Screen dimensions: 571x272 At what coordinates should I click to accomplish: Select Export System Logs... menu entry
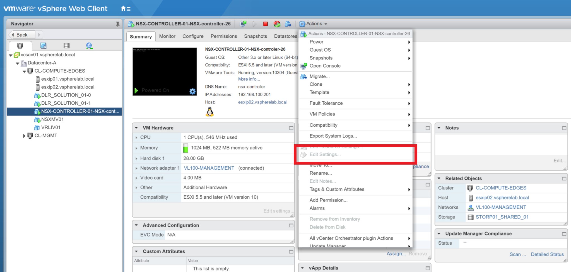point(355,136)
